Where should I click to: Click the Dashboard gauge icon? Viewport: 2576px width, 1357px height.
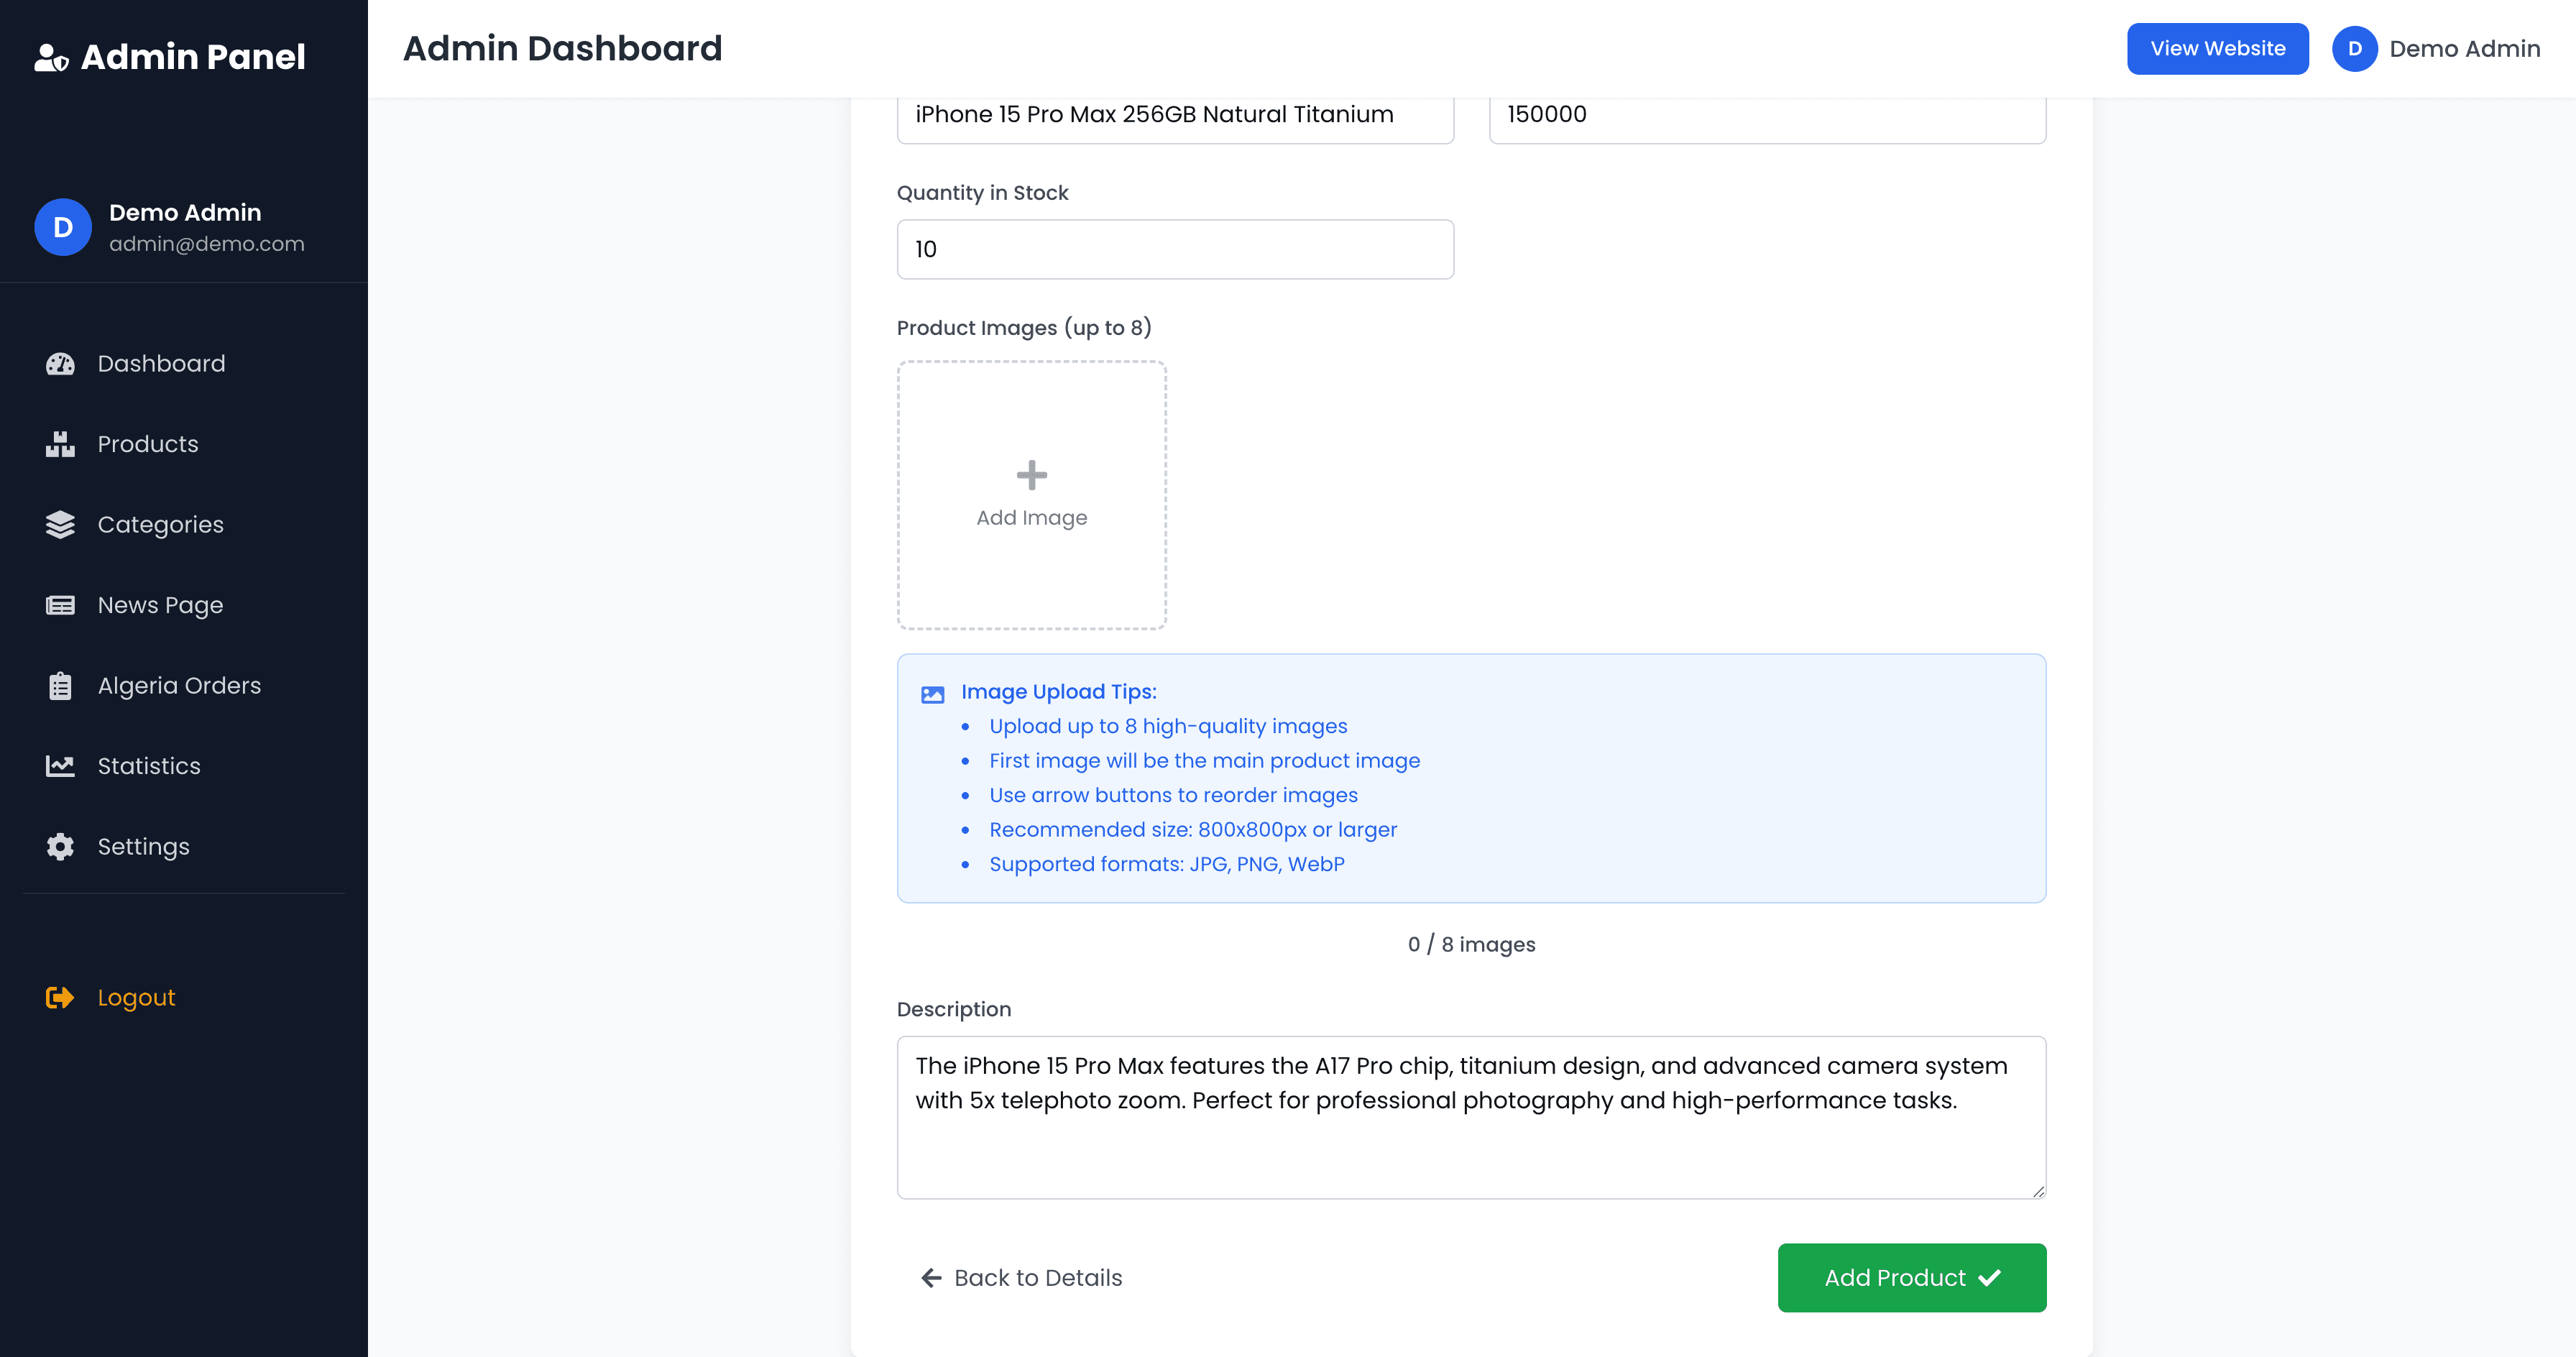(60, 364)
